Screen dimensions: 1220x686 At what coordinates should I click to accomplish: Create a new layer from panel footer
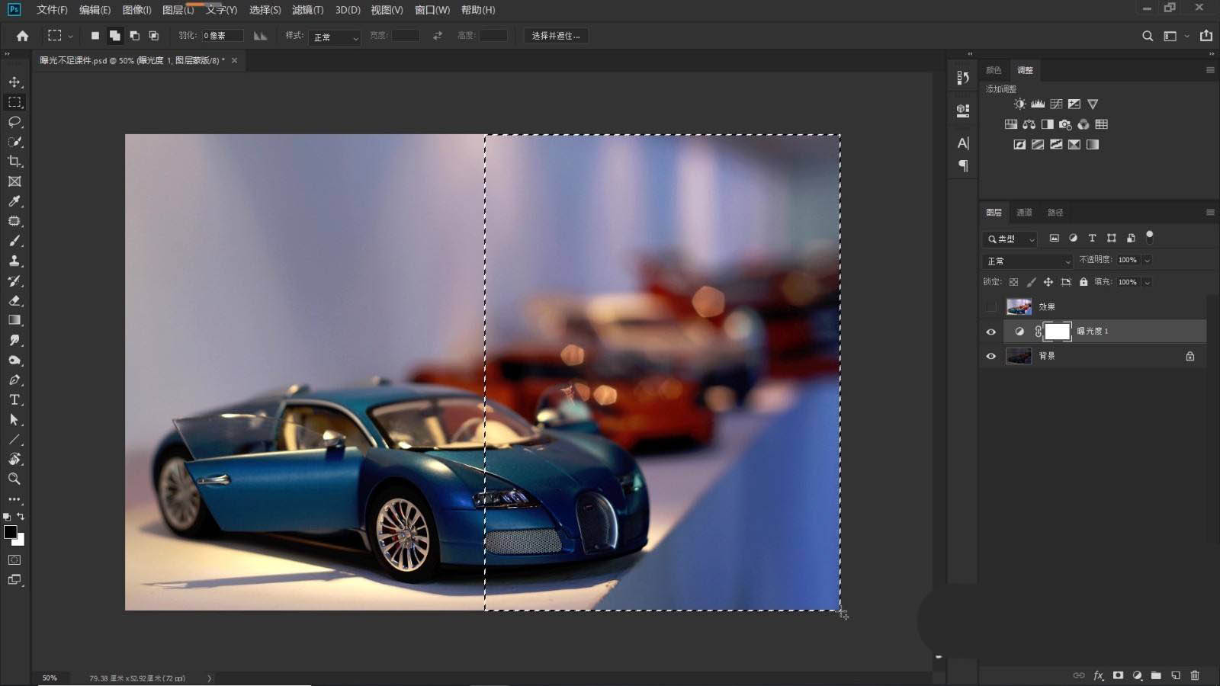1176,675
